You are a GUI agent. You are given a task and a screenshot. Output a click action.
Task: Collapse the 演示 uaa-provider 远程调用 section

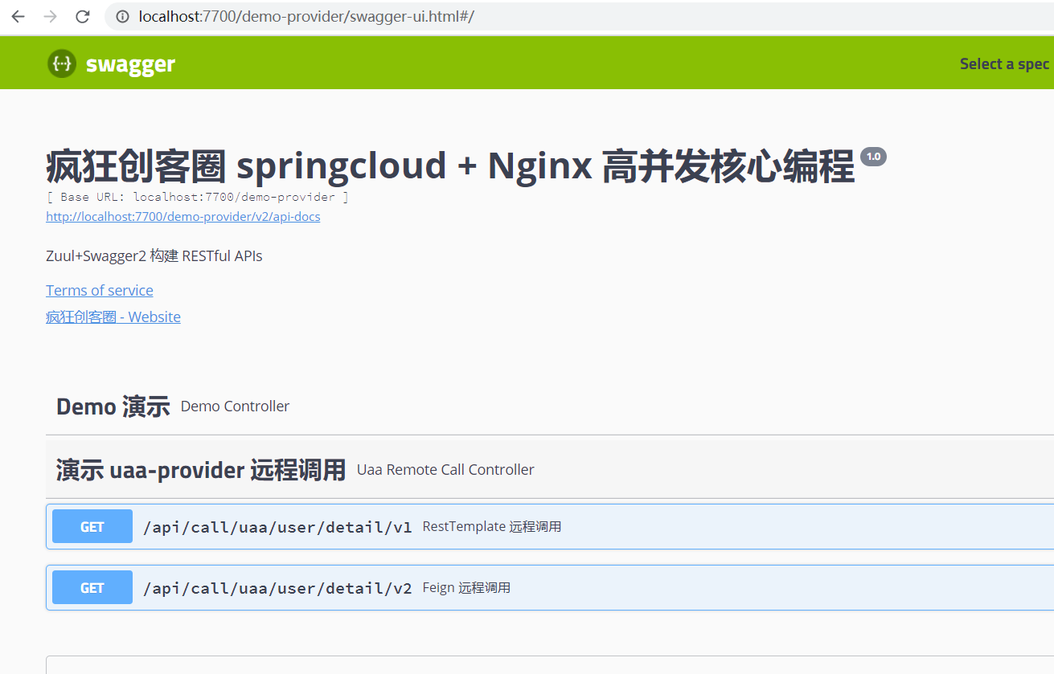(550, 470)
